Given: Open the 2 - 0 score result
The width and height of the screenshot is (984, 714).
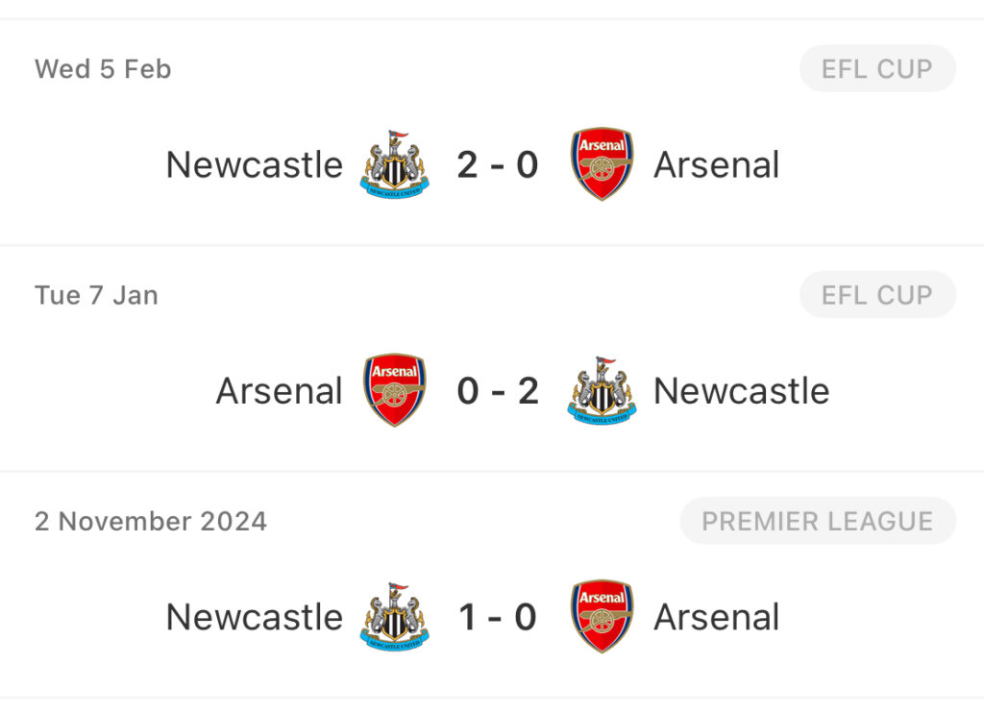Looking at the screenshot, I should pos(498,165).
